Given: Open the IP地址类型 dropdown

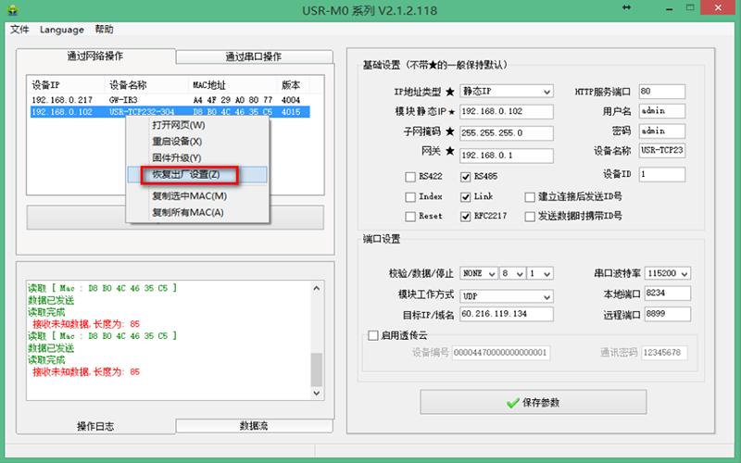Looking at the screenshot, I should 546,92.
